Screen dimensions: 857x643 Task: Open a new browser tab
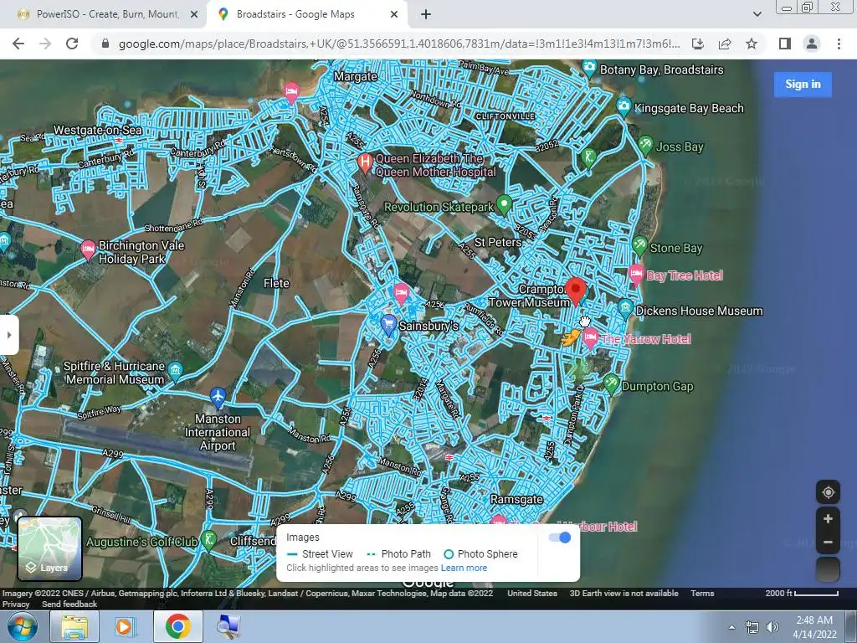pos(426,15)
